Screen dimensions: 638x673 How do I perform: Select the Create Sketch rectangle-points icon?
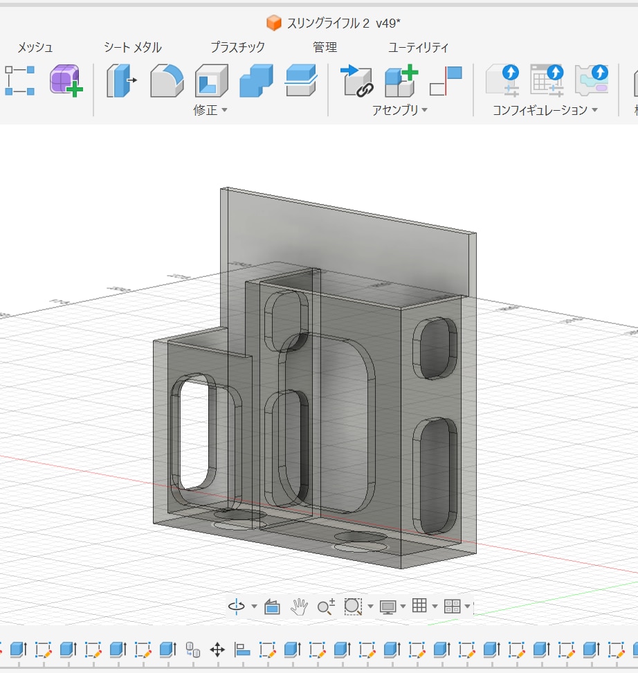tap(20, 80)
